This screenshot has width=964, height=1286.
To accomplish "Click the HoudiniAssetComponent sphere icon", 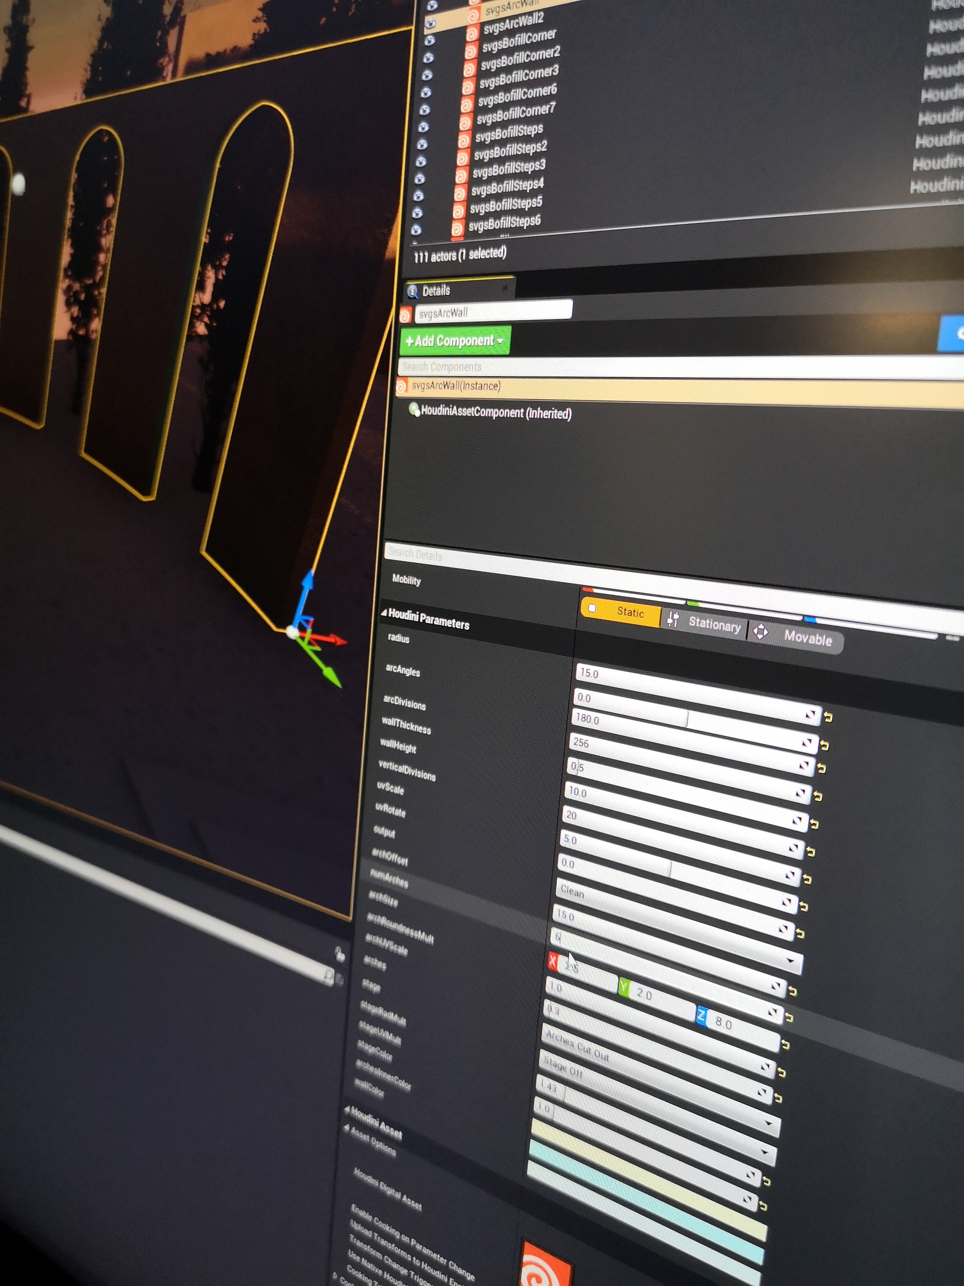I will (414, 410).
